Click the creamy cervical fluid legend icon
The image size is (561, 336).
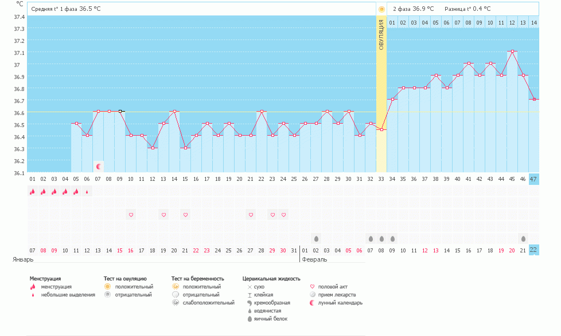pos(250,302)
